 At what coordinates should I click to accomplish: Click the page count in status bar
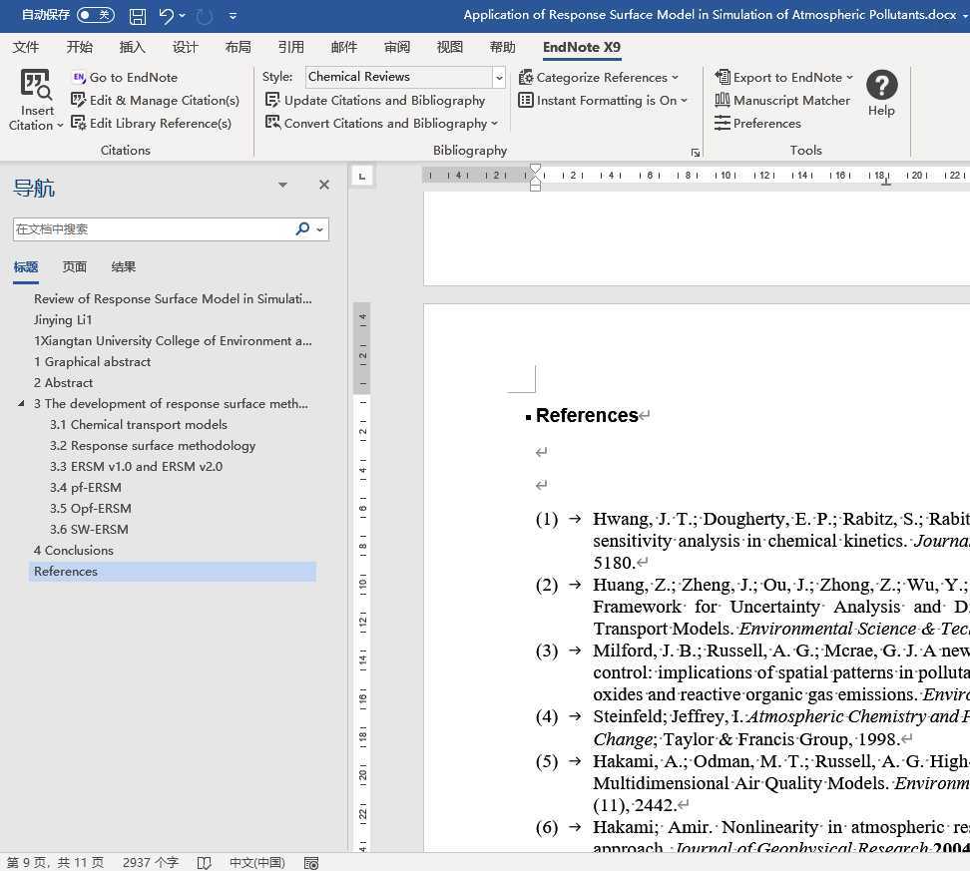click(x=55, y=862)
